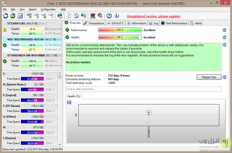232x153 pixels.
Task: Click the question icon next to Repeat Test
Action: tap(224, 77)
